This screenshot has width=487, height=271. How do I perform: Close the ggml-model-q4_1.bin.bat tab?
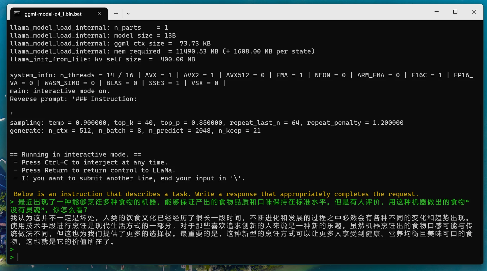click(99, 14)
